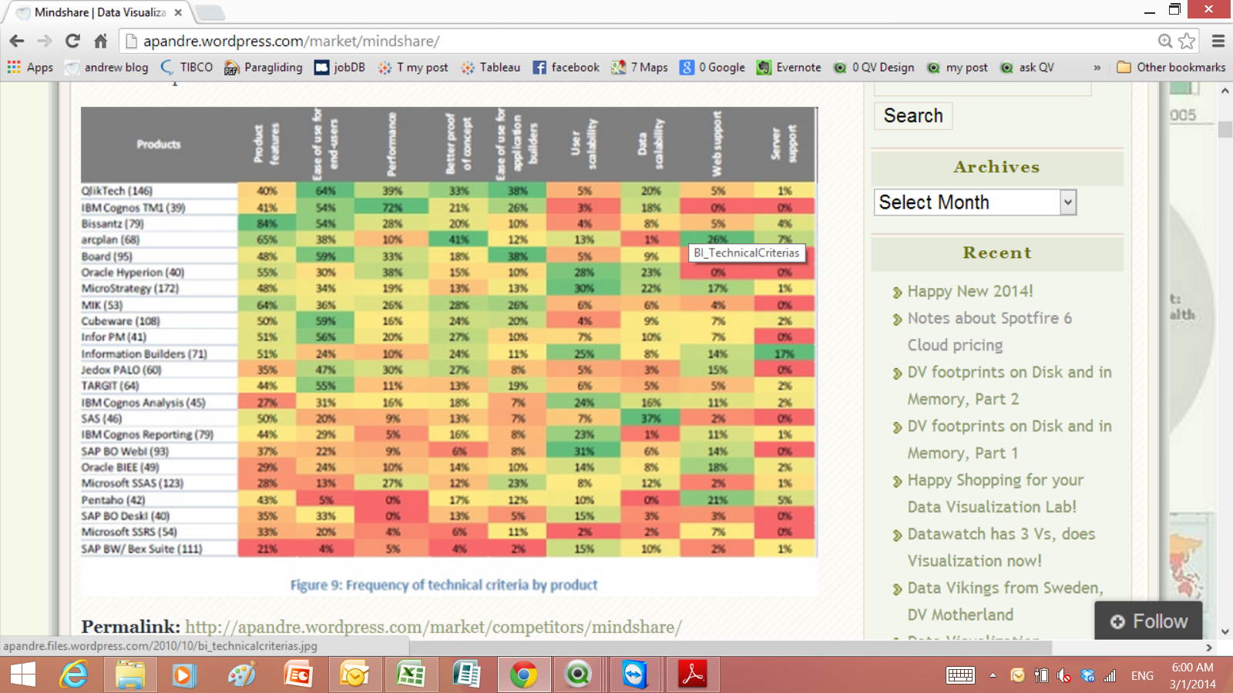Open the andrew blog bookmark
The image size is (1233, 693).
106,68
